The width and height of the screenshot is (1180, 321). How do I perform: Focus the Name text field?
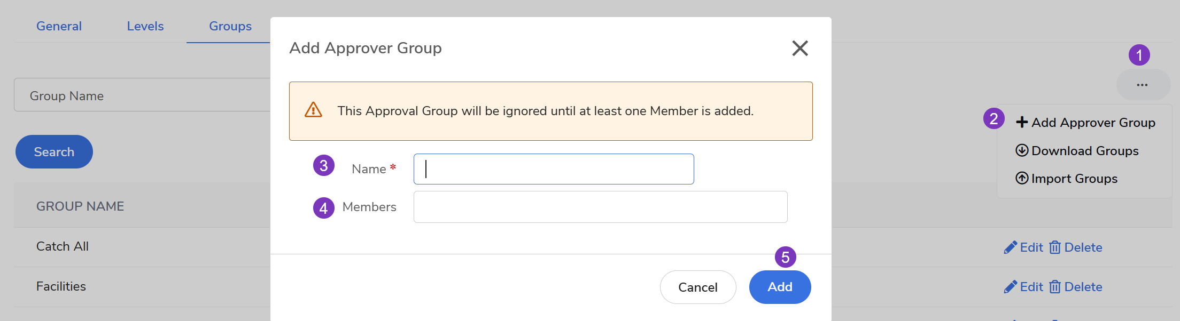point(554,169)
